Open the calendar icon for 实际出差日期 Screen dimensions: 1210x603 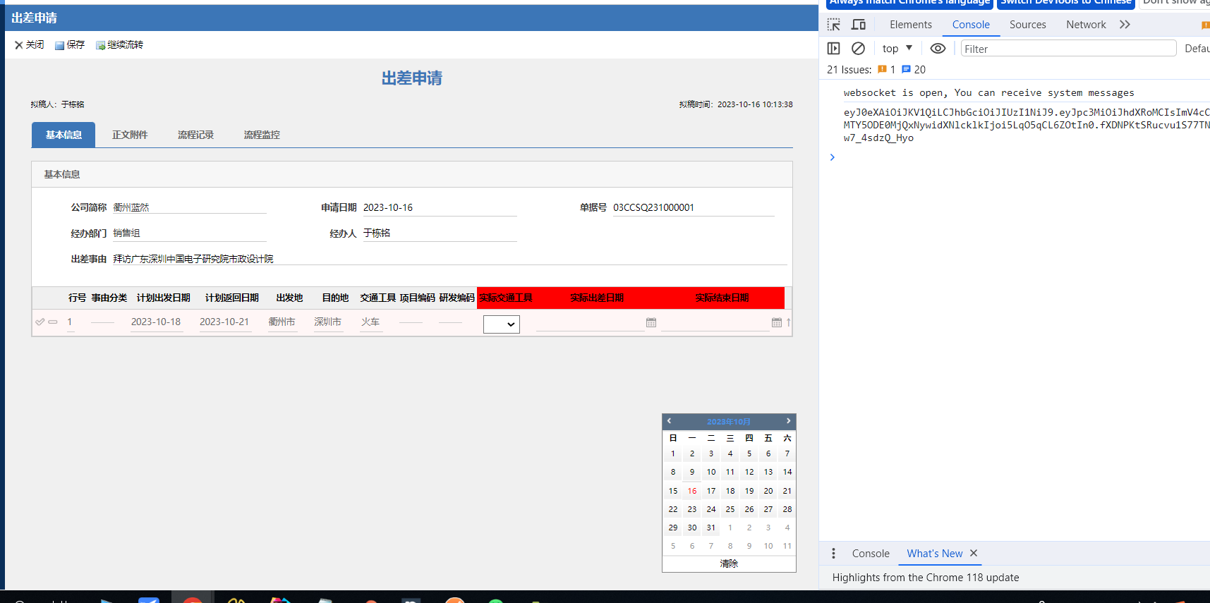point(651,322)
